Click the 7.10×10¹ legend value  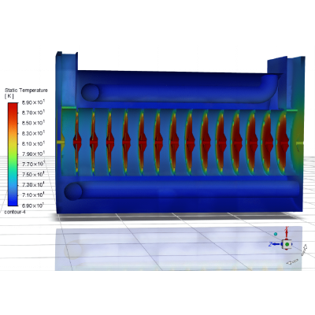pyautogui.click(x=33, y=195)
